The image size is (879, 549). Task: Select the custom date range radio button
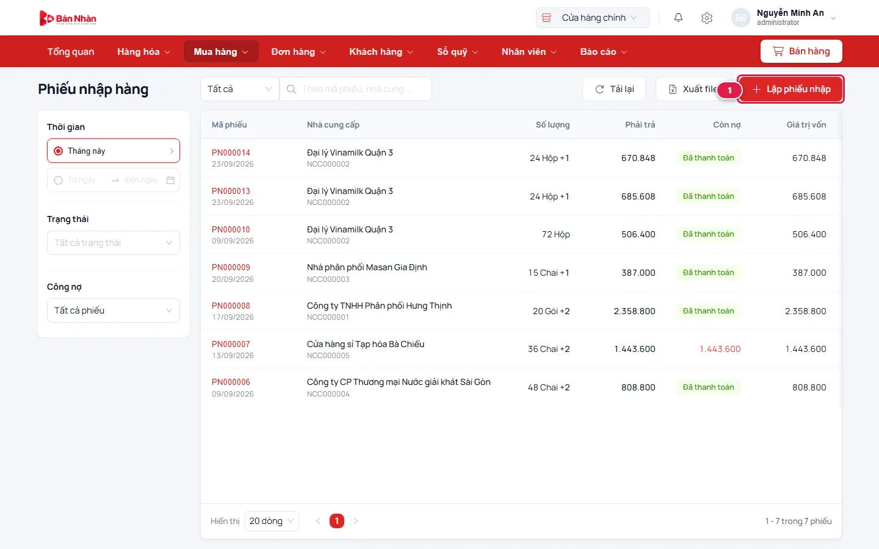point(59,180)
